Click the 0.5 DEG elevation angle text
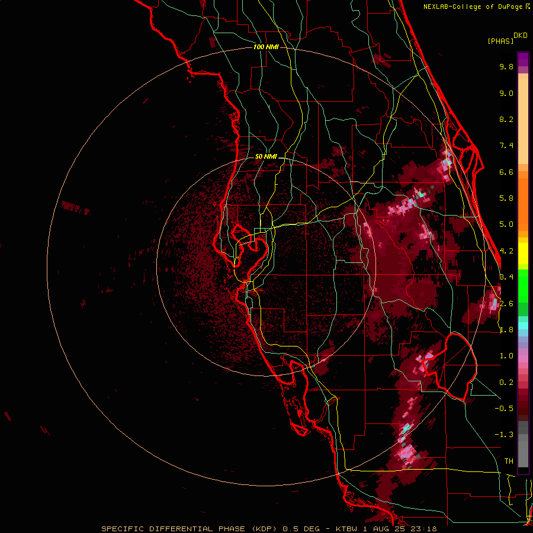The height and width of the screenshot is (533, 533). point(301,529)
